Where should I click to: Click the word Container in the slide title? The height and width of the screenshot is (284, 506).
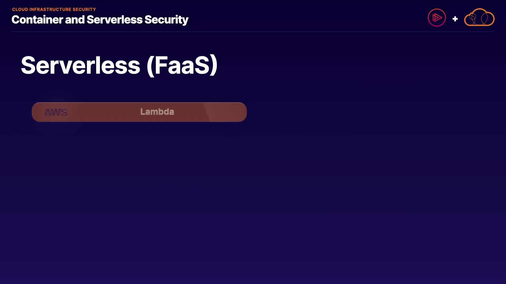(x=37, y=20)
